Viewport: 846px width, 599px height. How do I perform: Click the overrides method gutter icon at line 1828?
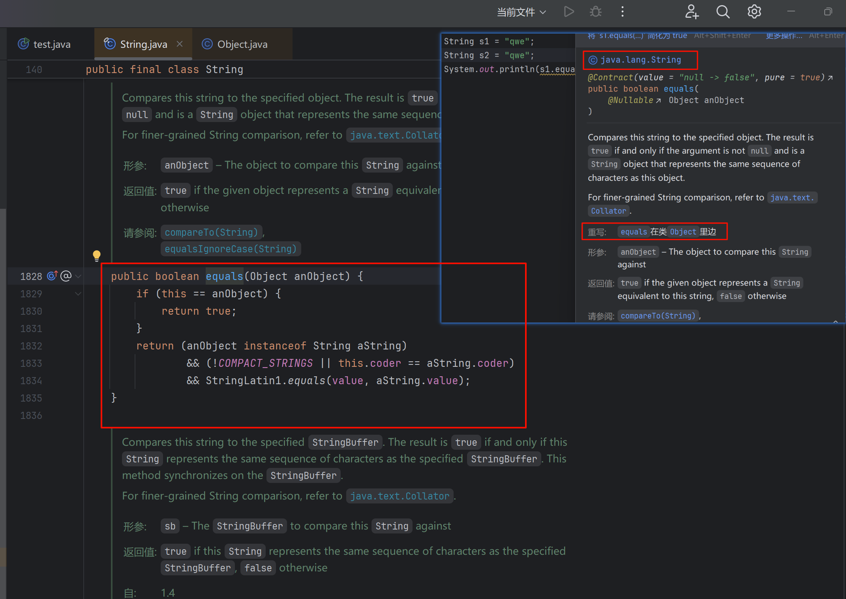tap(52, 276)
